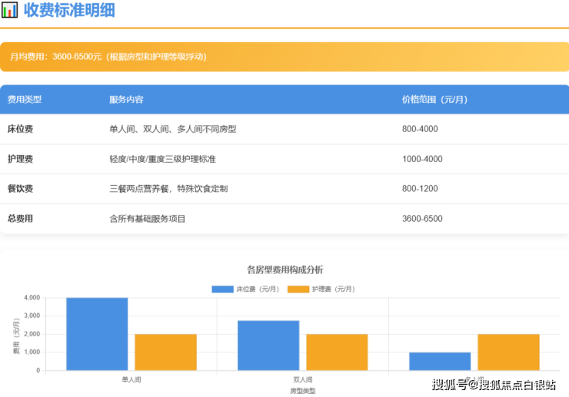Image resolution: width=569 pixels, height=397 pixels.
Task: Select the 餐饮费 table row label
Action: (x=20, y=189)
